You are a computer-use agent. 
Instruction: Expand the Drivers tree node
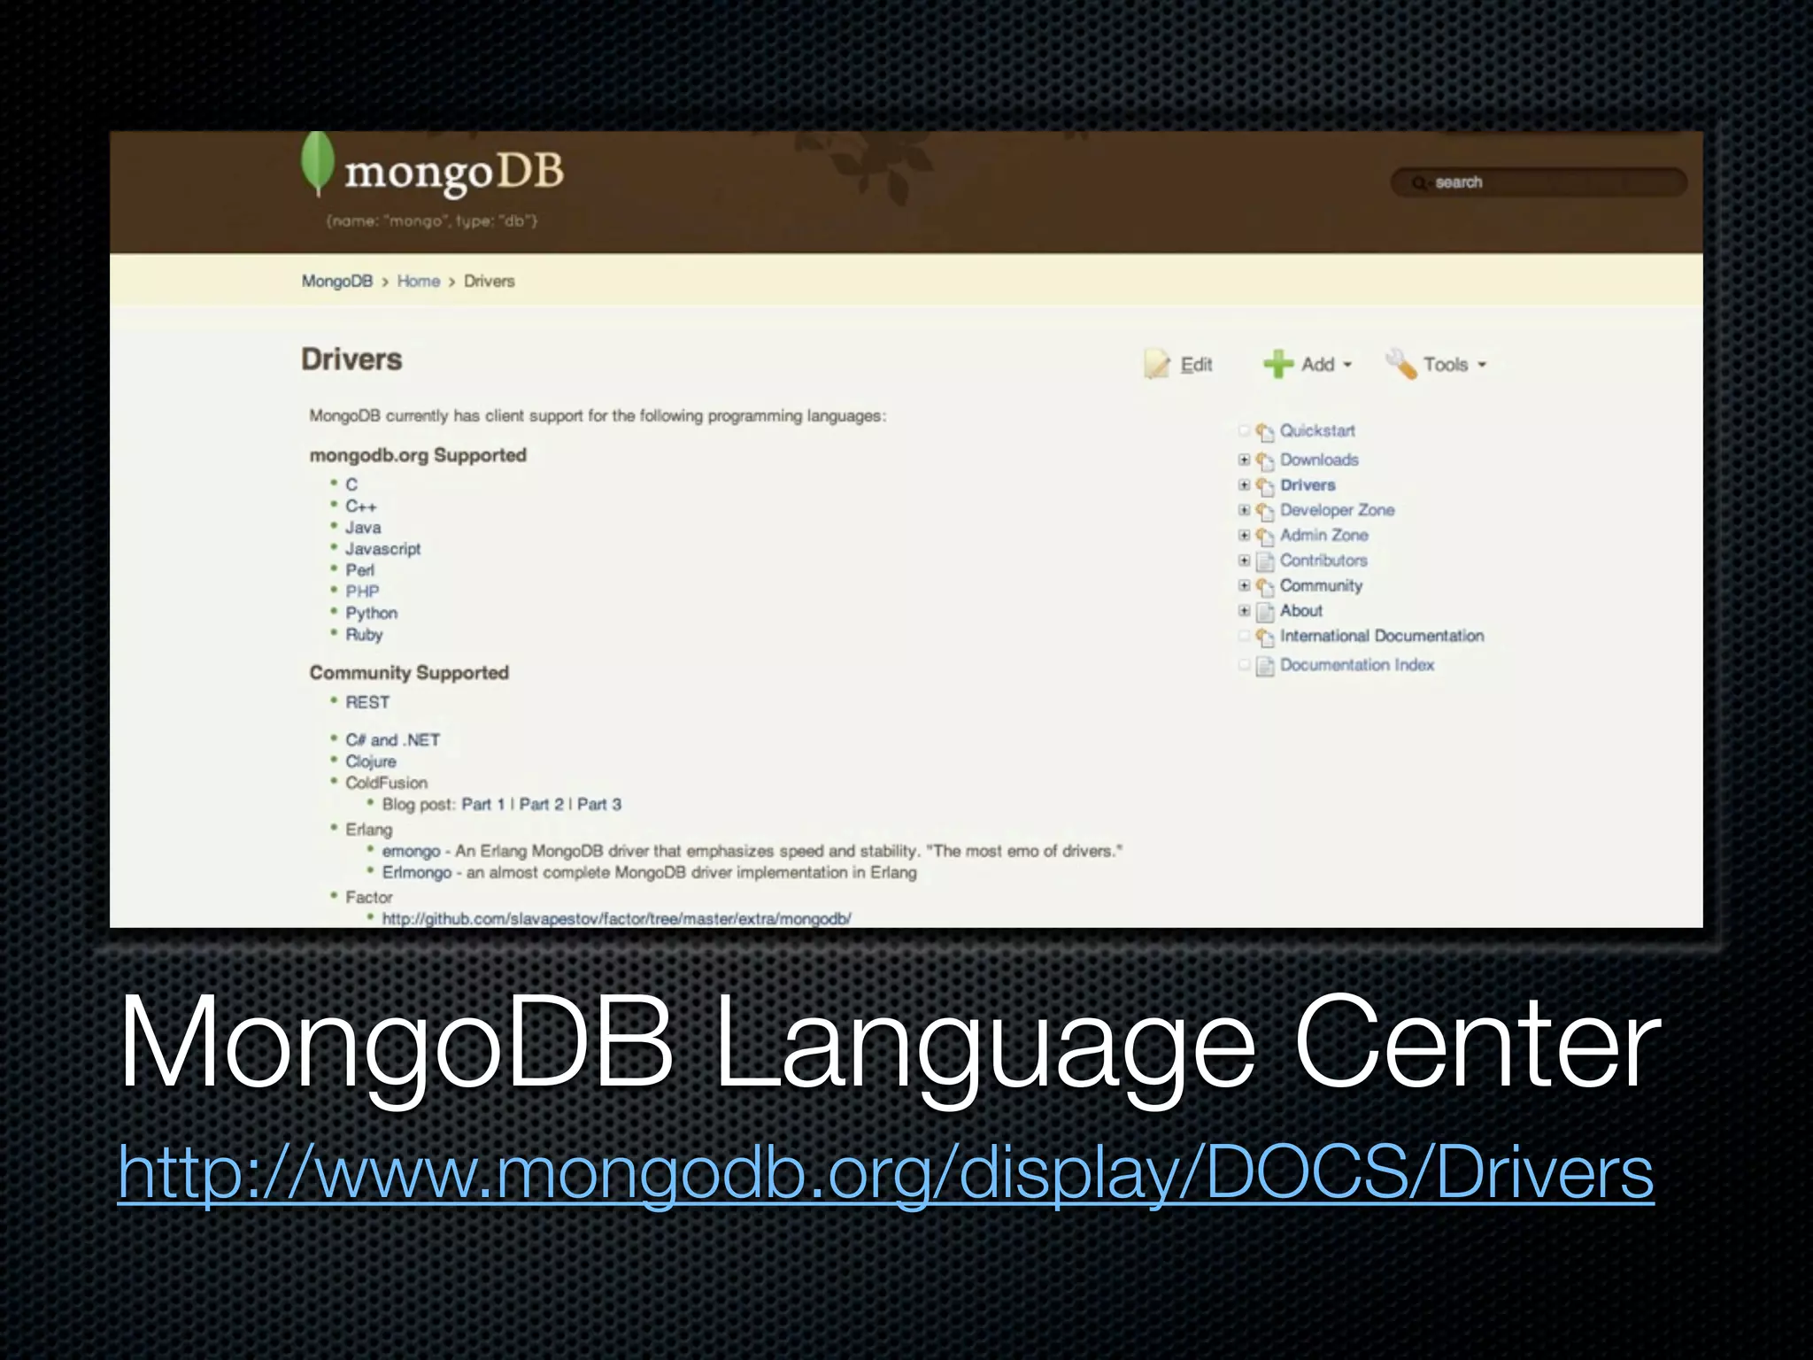(1244, 484)
